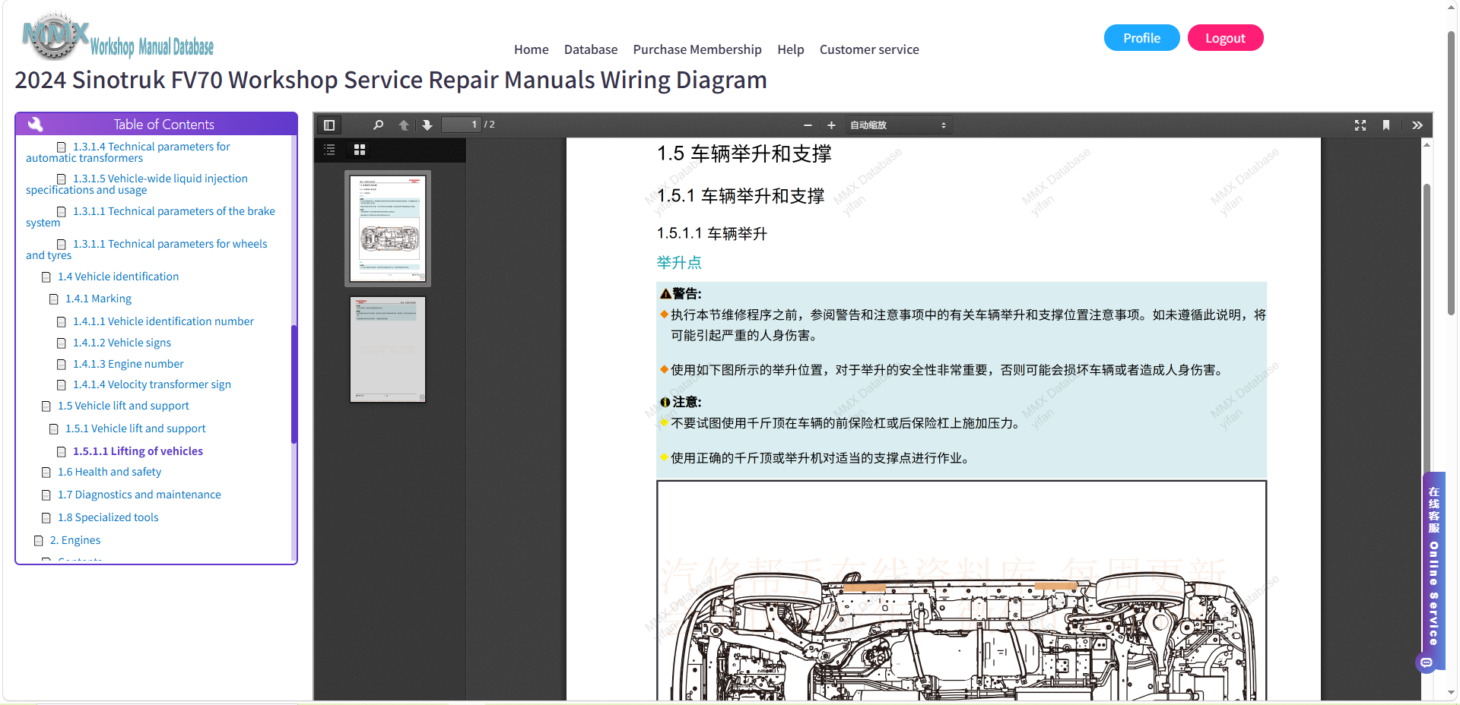Click page icon beside 1.4.1.2 Vehicle signs
This screenshot has height=705, width=1460.
tap(62, 343)
